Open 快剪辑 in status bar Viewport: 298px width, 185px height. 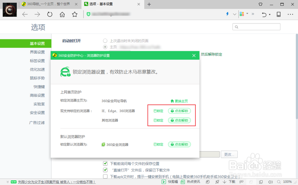coord(170,182)
